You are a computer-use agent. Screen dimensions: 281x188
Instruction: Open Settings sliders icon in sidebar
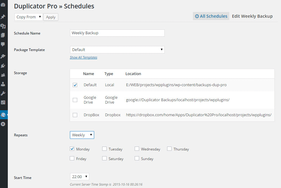[3, 102]
